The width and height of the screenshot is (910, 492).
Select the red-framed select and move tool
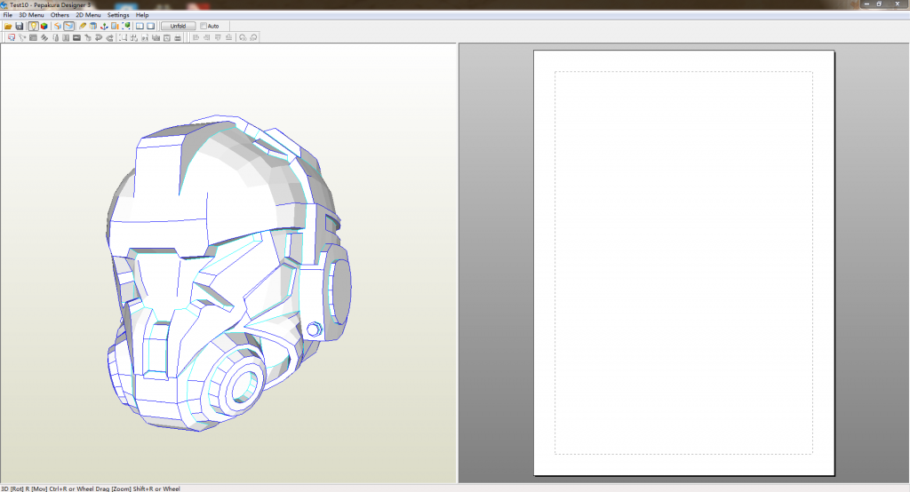pos(12,37)
